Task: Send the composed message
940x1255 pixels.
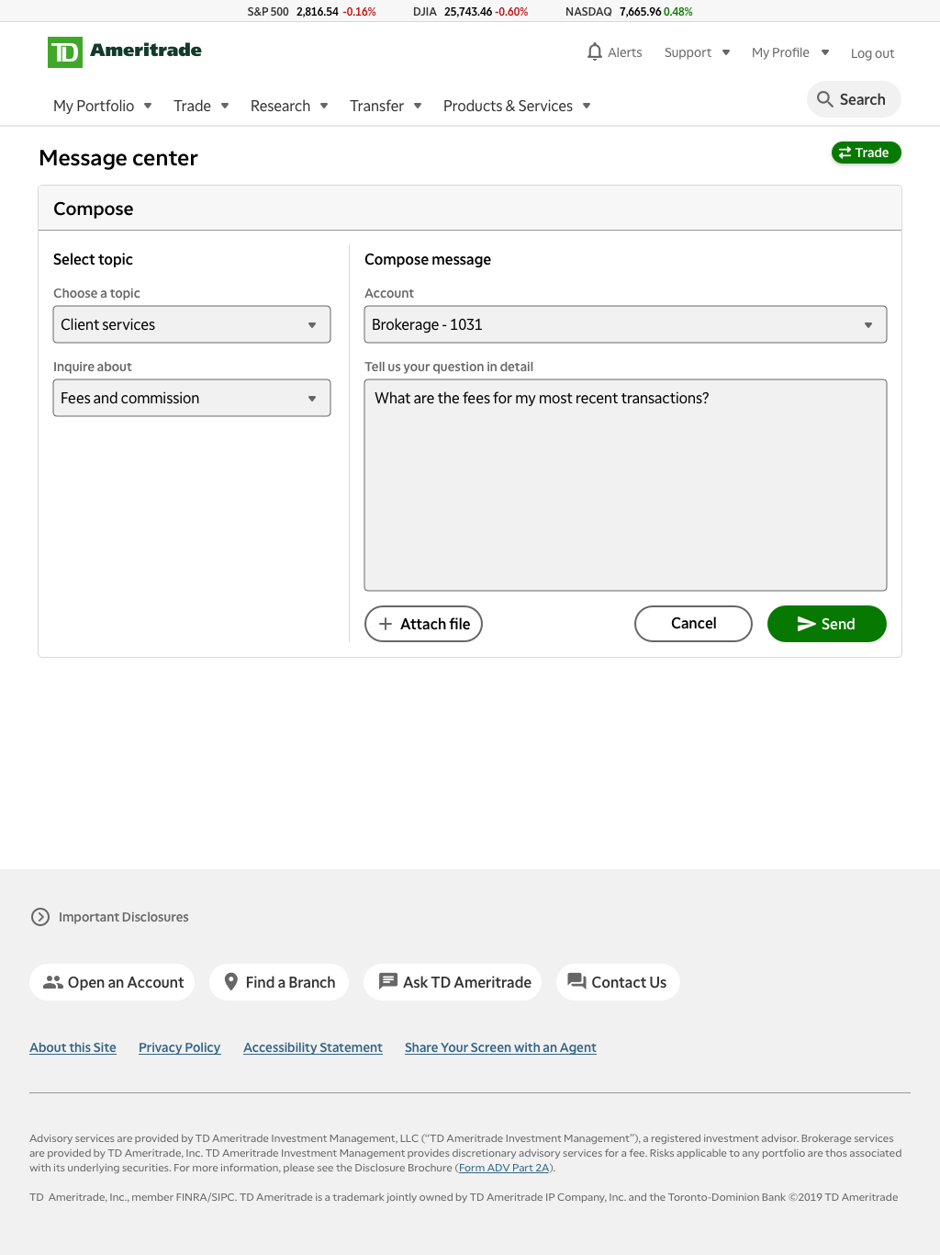Action: tap(827, 624)
